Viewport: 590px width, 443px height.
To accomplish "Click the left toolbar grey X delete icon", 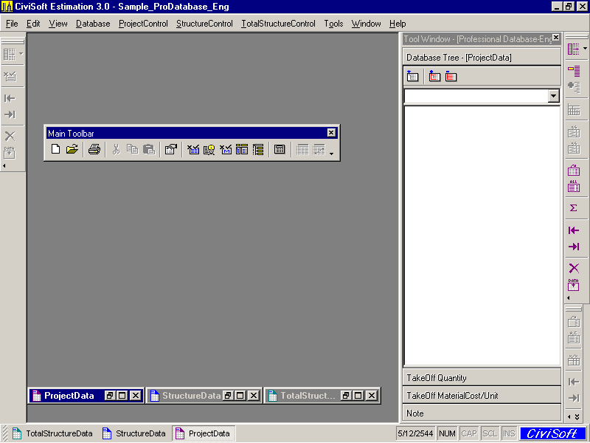I will coord(10,136).
